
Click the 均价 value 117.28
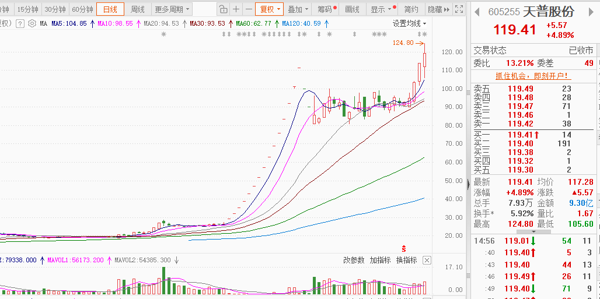point(581,182)
